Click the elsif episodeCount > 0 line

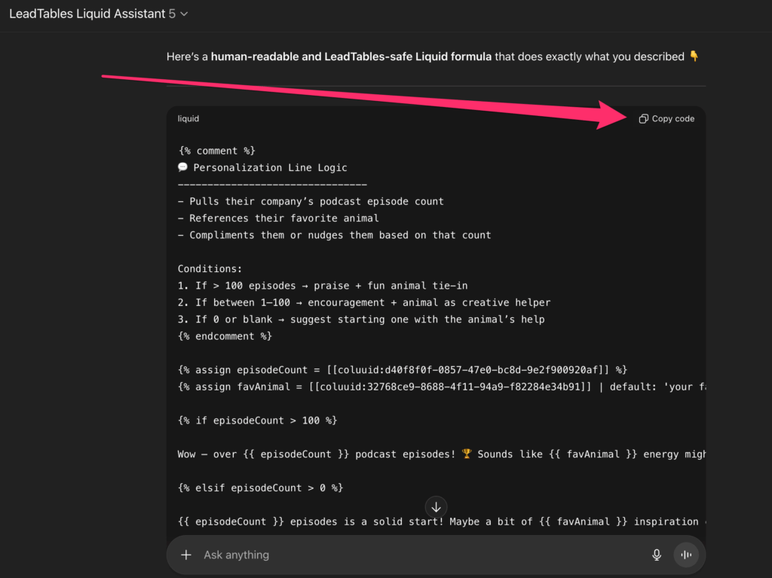click(261, 488)
